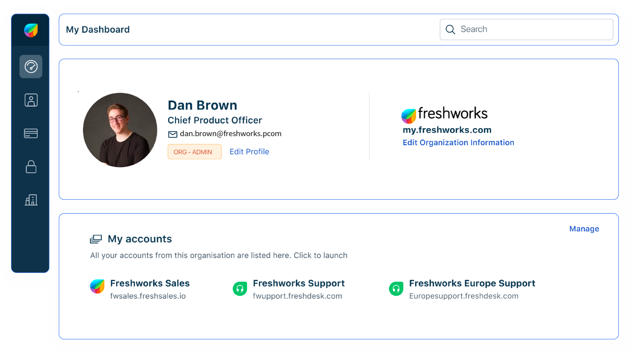630x353 pixels.
Task: Click the My accounts stack icon
Action: pyautogui.click(x=96, y=239)
